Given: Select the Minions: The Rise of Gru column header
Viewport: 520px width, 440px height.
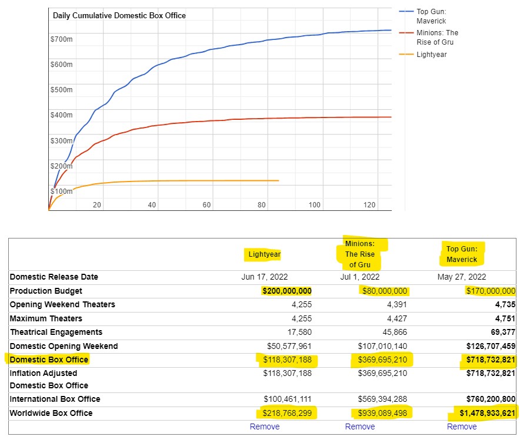Looking at the screenshot, I should (x=360, y=254).
